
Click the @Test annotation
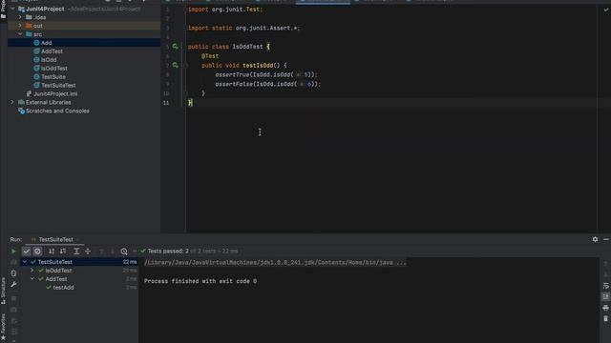coord(210,56)
